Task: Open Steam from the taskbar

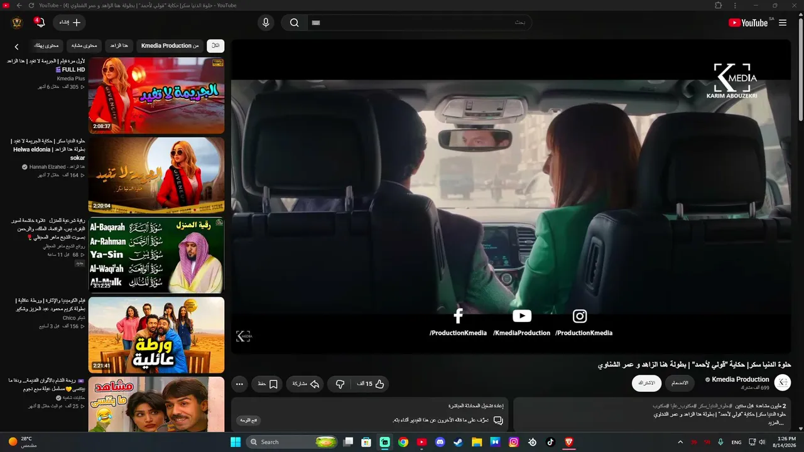Action: 459,442
